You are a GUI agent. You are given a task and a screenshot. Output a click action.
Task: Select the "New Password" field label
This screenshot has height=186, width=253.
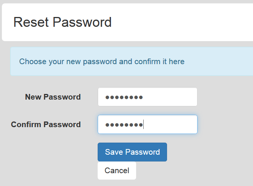point(53,97)
